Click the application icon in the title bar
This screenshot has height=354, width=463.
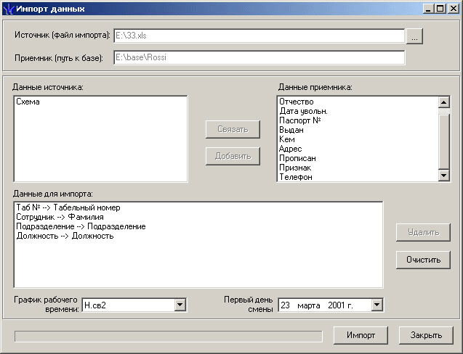(x=9, y=9)
